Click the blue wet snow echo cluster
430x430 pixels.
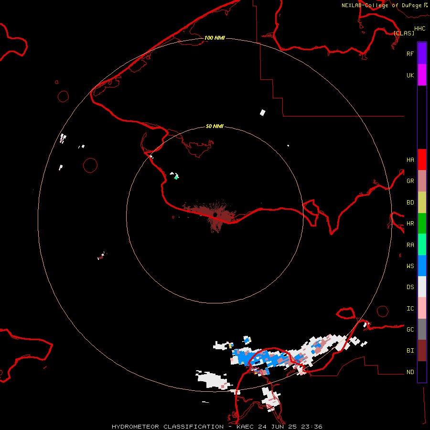point(255,357)
